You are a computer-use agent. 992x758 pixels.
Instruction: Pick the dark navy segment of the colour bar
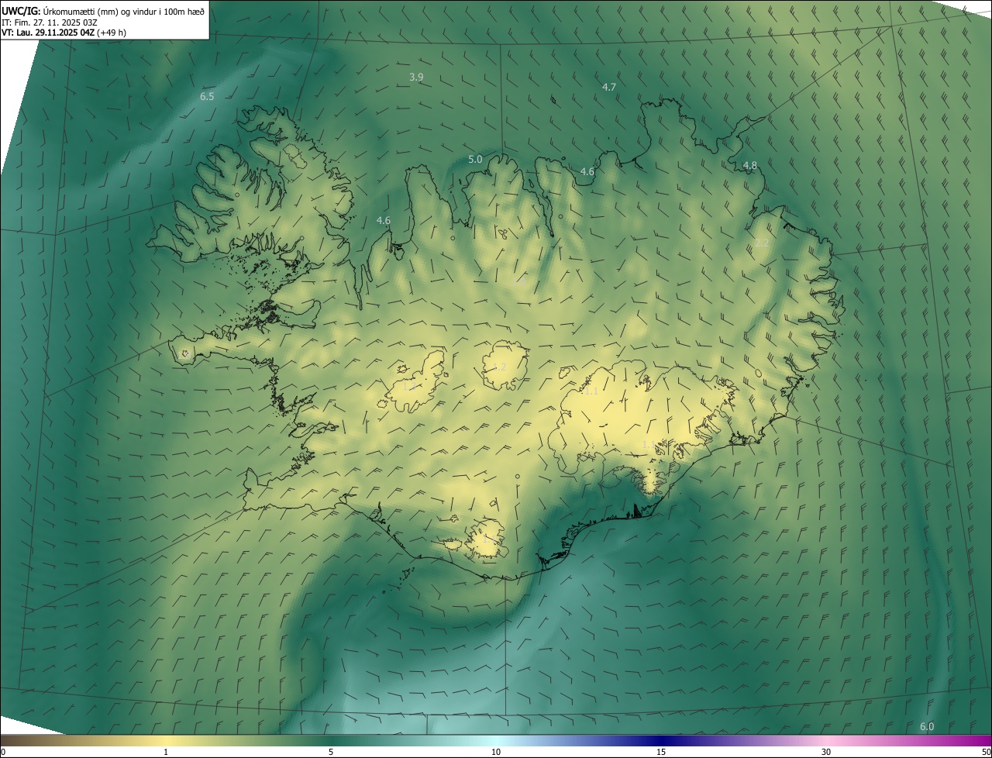click(x=661, y=741)
